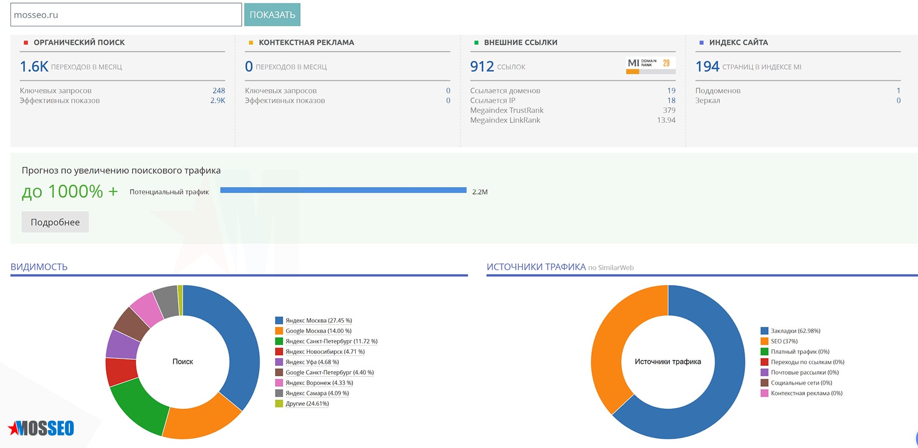This screenshot has width=918, height=448.
Task: Click the Зеркал row label
Action: pyautogui.click(x=708, y=101)
